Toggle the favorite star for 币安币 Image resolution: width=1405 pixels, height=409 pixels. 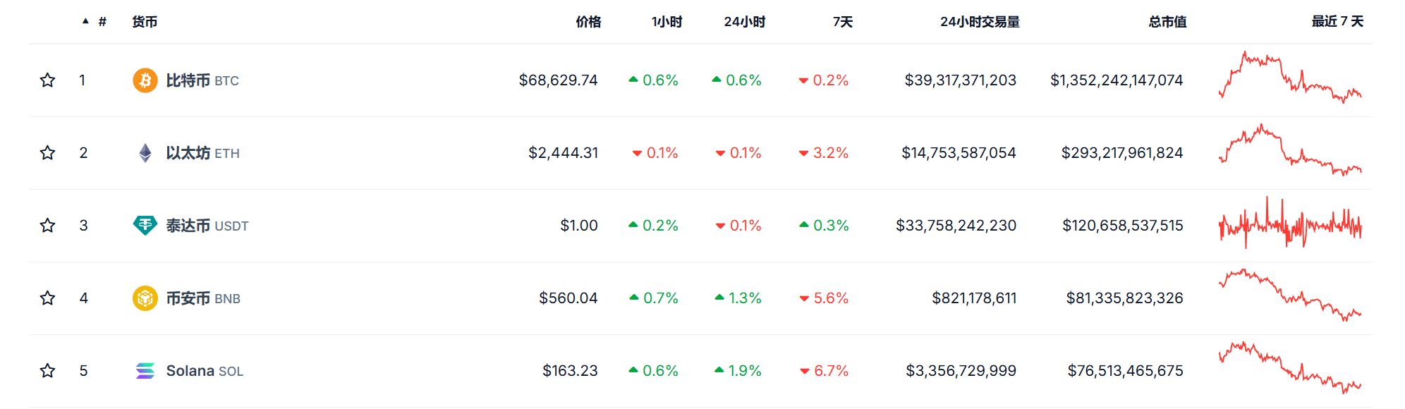point(47,298)
